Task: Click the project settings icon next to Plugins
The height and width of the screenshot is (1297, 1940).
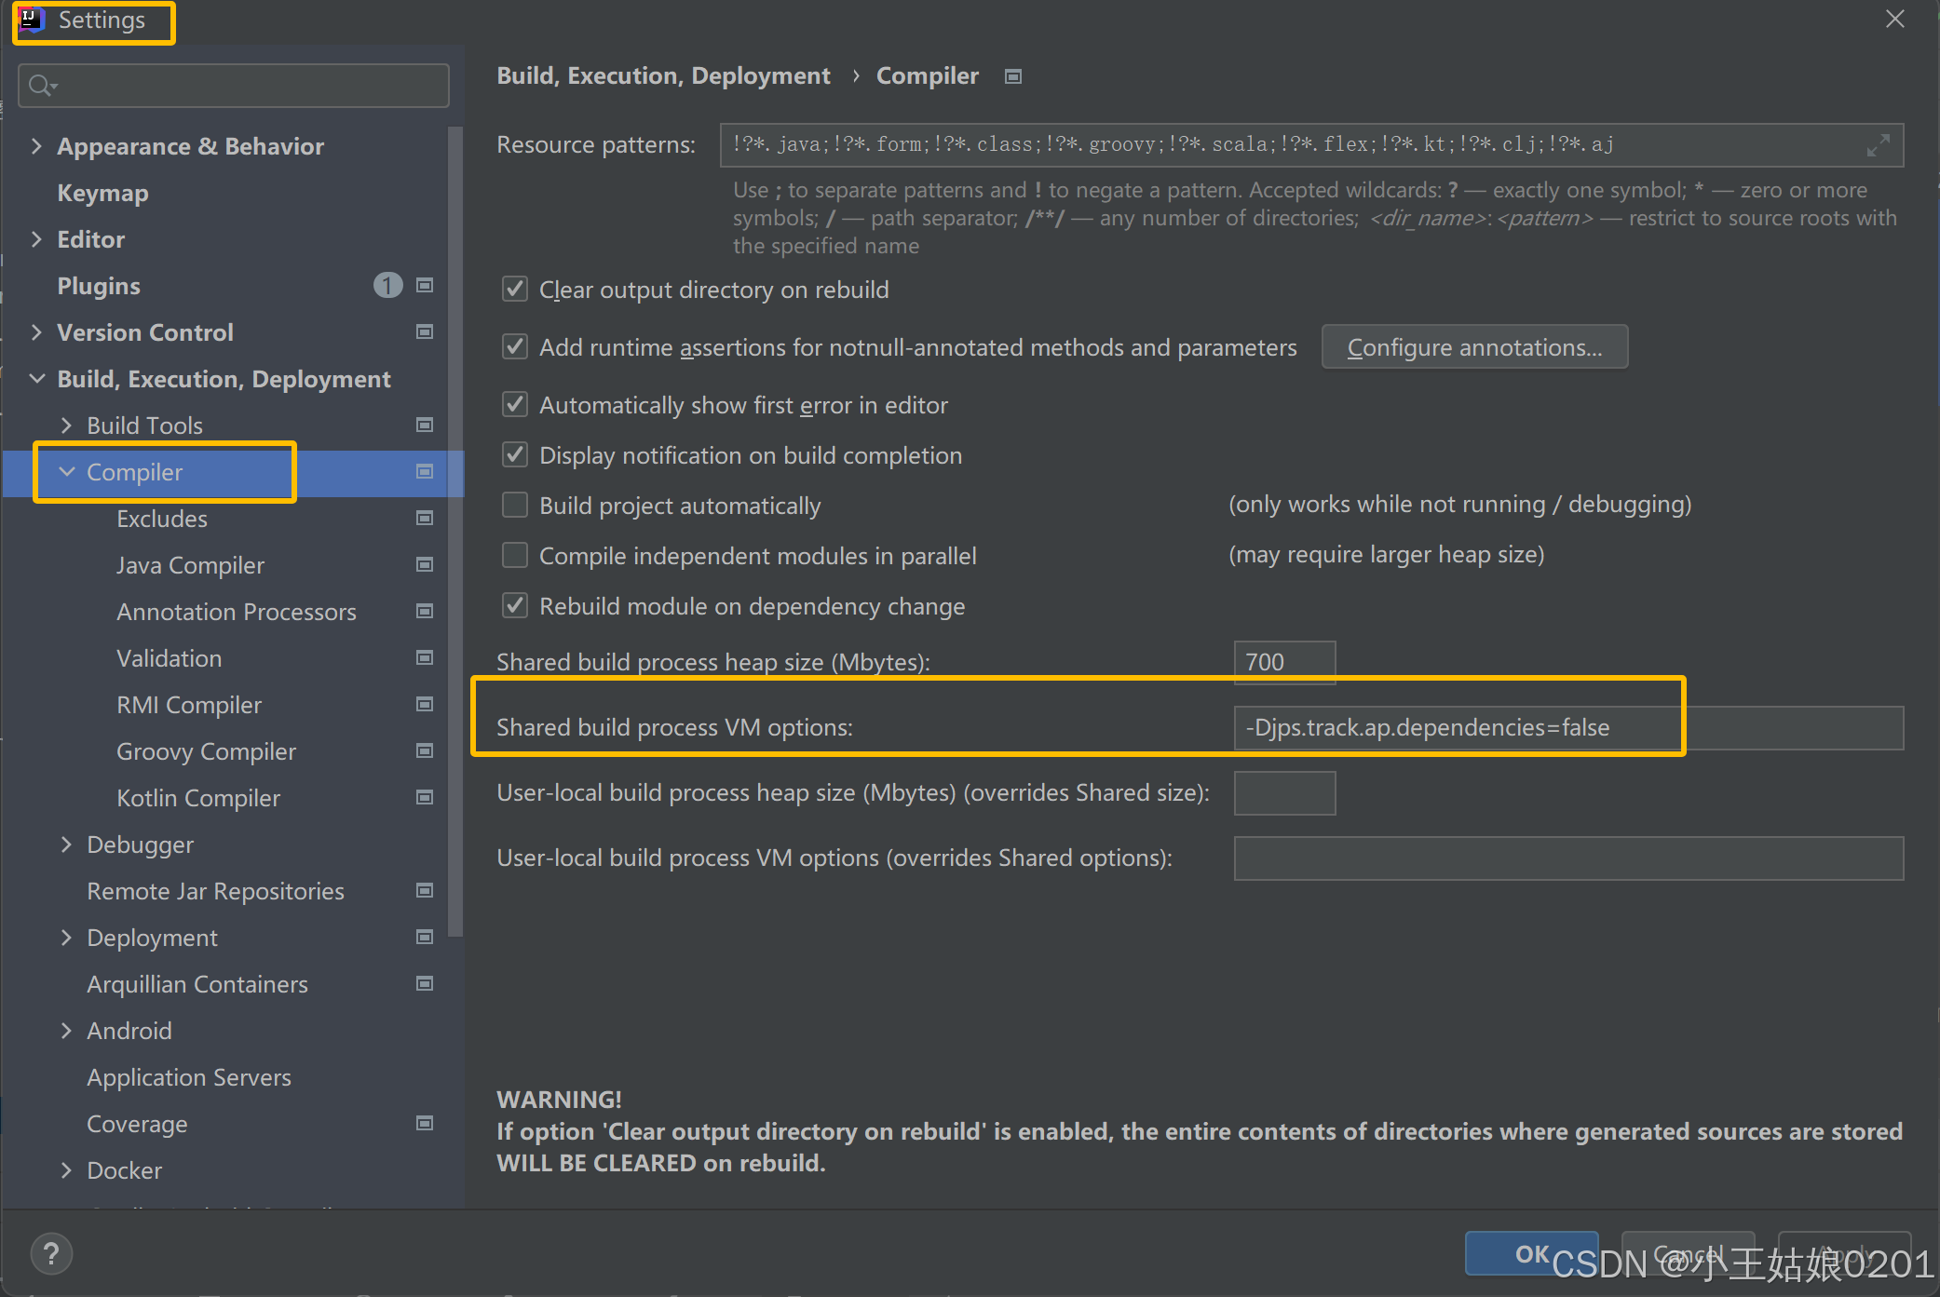Action: point(425,285)
